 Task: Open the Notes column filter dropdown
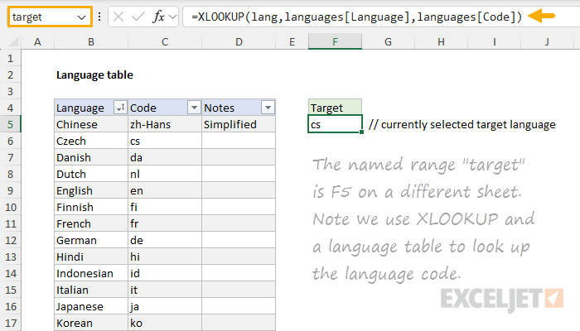pos(268,108)
